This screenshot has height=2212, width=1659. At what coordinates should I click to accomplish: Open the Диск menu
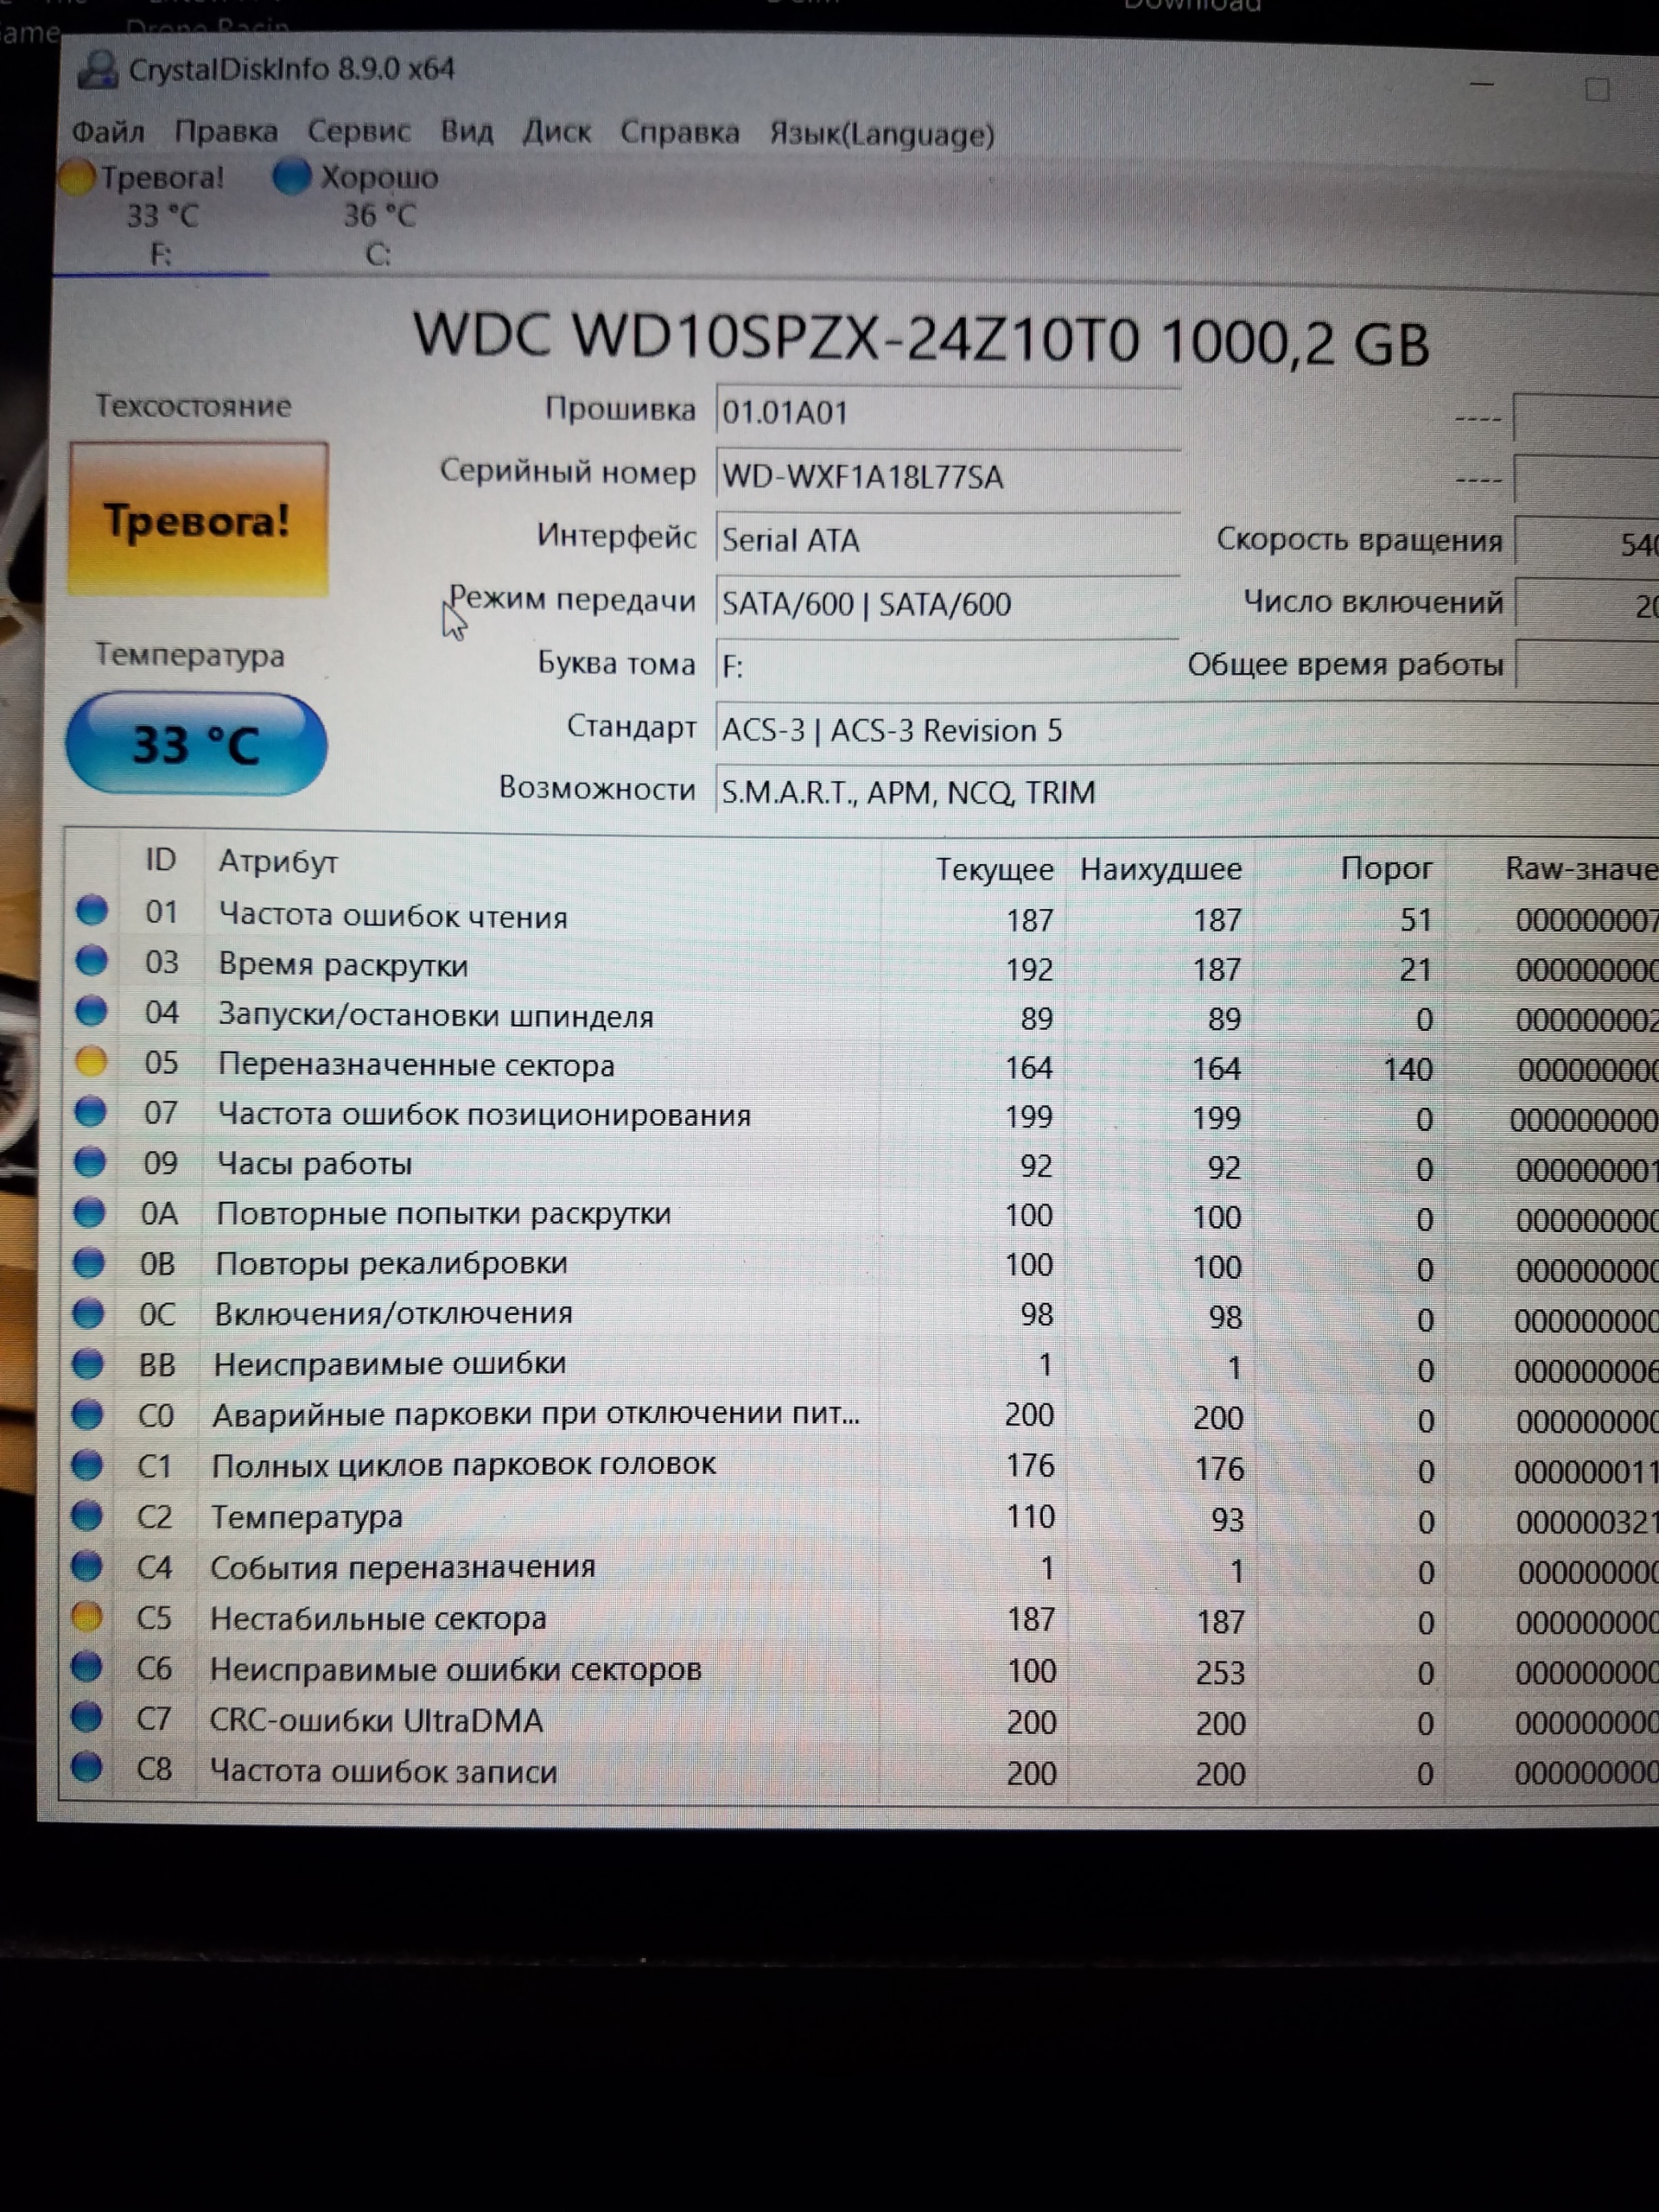point(557,132)
